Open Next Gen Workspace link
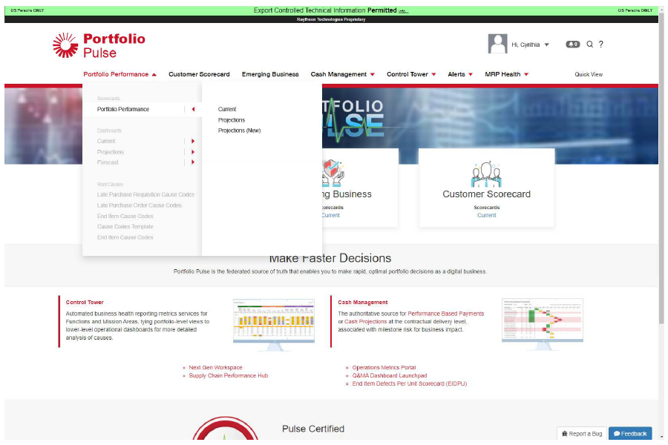 click(x=215, y=368)
